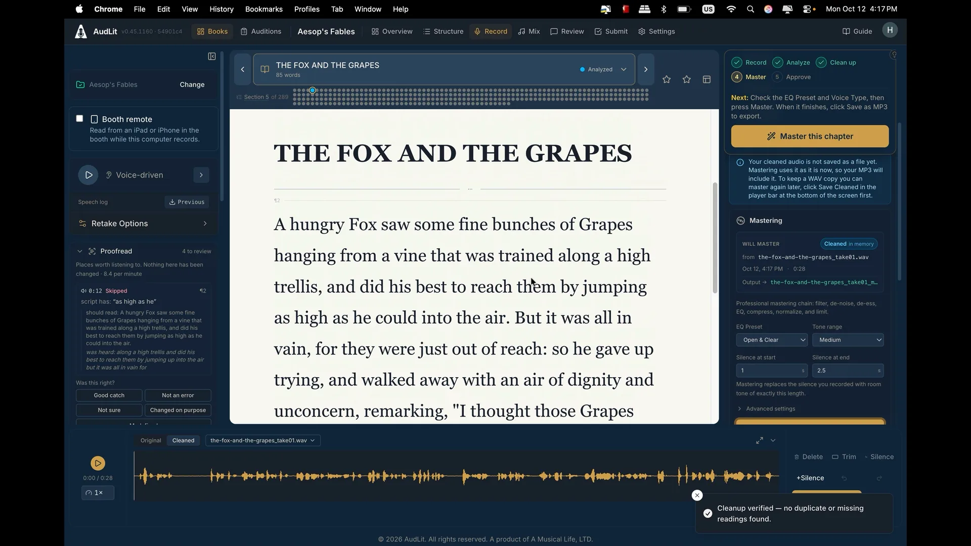
Task: Collapse the player bar chevron
Action: [x=773, y=440]
